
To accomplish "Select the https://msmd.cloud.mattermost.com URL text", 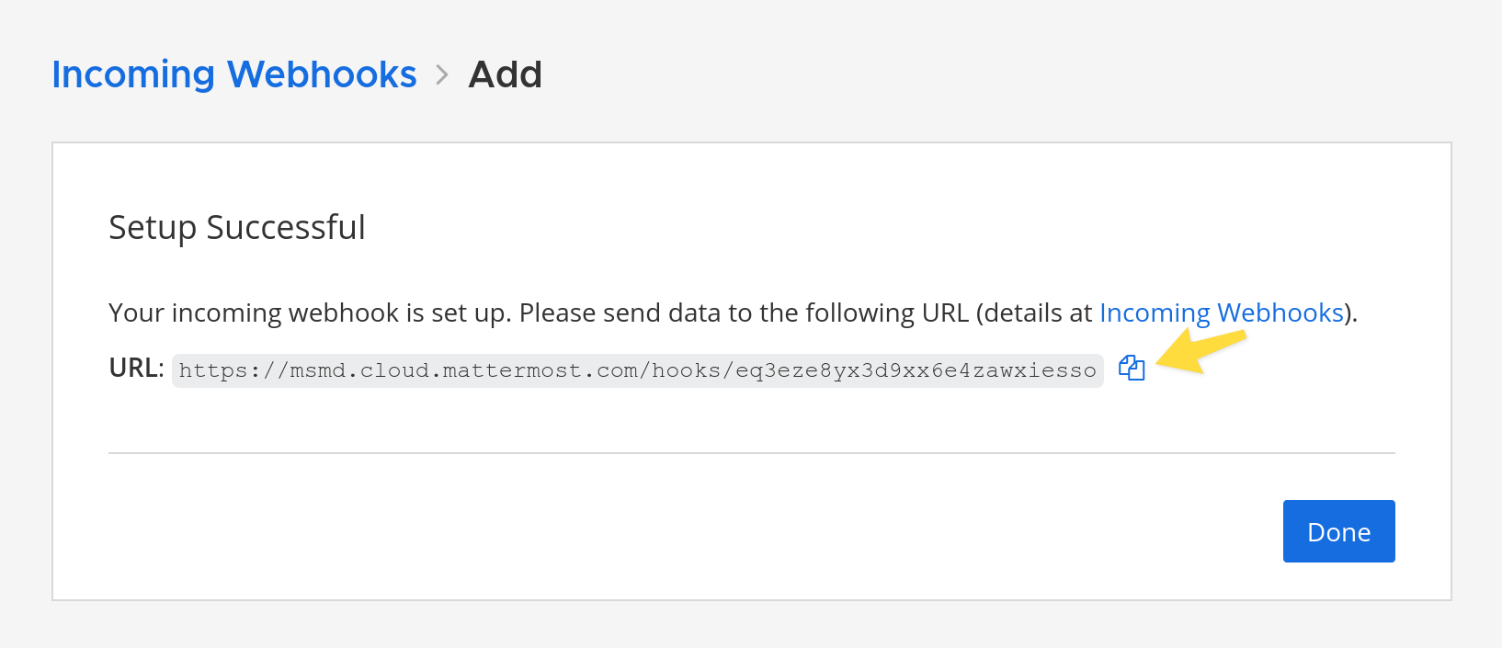I will [x=638, y=370].
